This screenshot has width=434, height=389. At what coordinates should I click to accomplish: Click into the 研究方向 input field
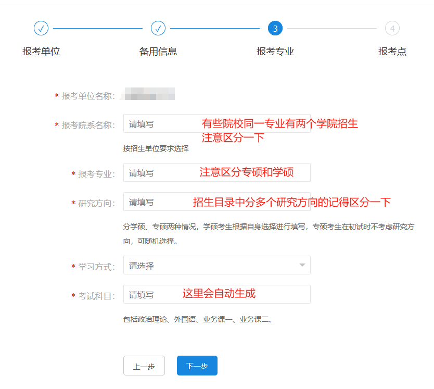pyautogui.click(x=156, y=202)
